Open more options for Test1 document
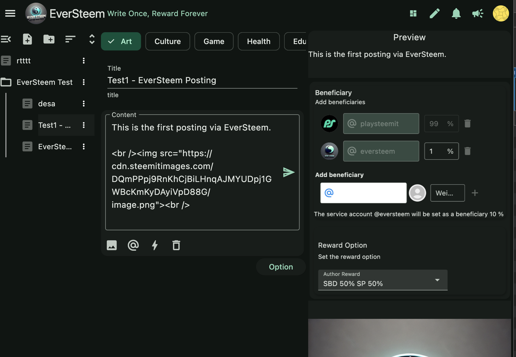This screenshot has width=516, height=357. coord(84,125)
